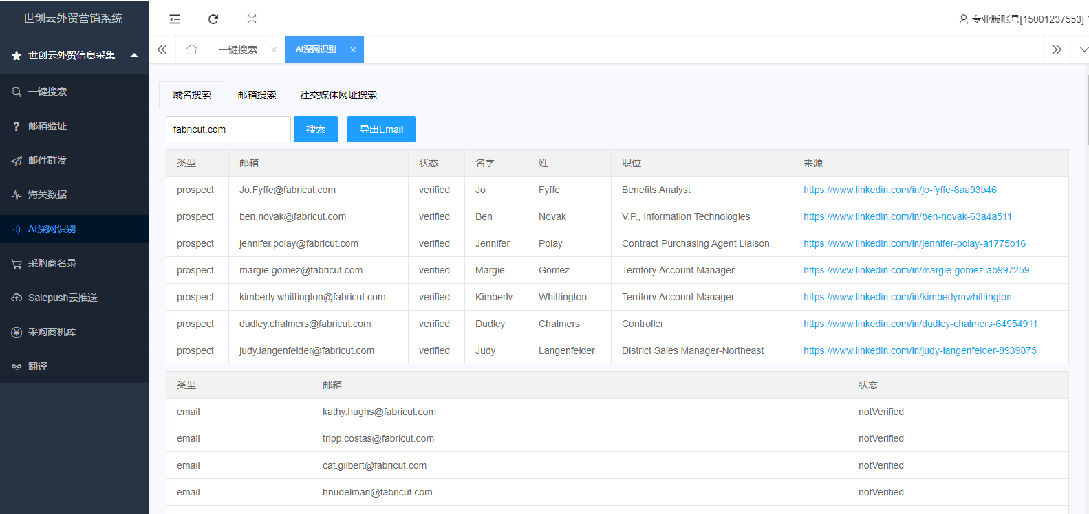Viewport: 1089px width, 514px height.
Task: Click the paper plane icon for 邮件群发
Action: coord(17,160)
